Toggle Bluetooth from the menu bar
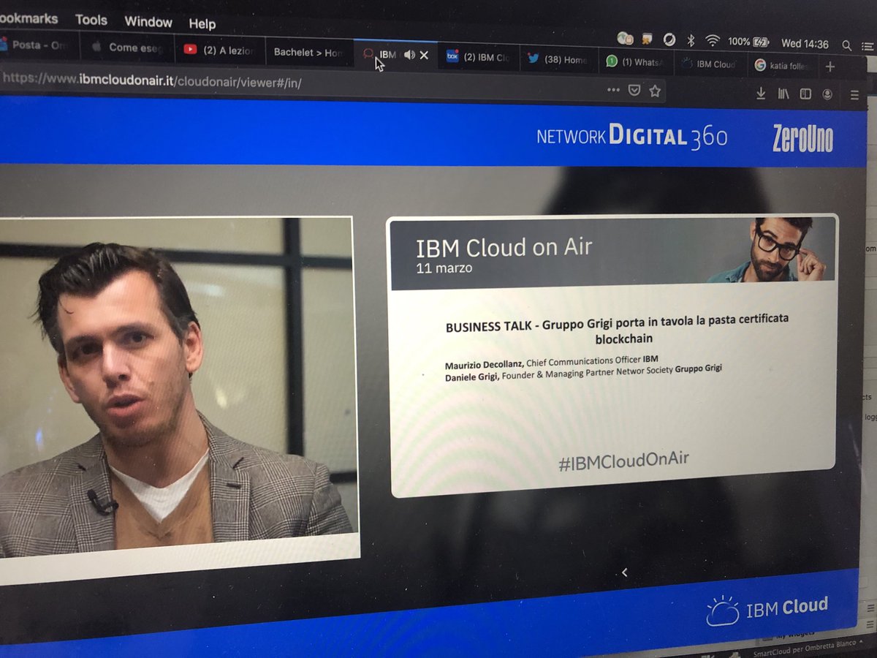This screenshot has width=877, height=658. [x=690, y=42]
